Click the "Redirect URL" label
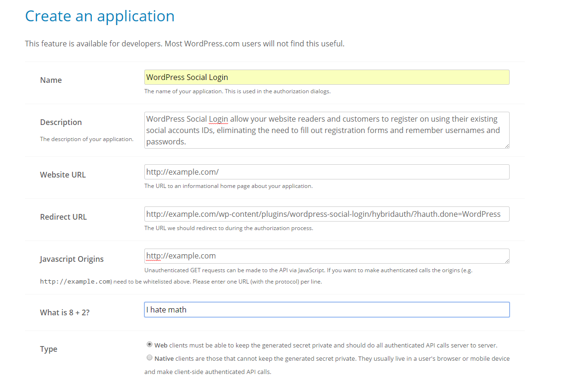The width and height of the screenshot is (574, 383). [63, 217]
